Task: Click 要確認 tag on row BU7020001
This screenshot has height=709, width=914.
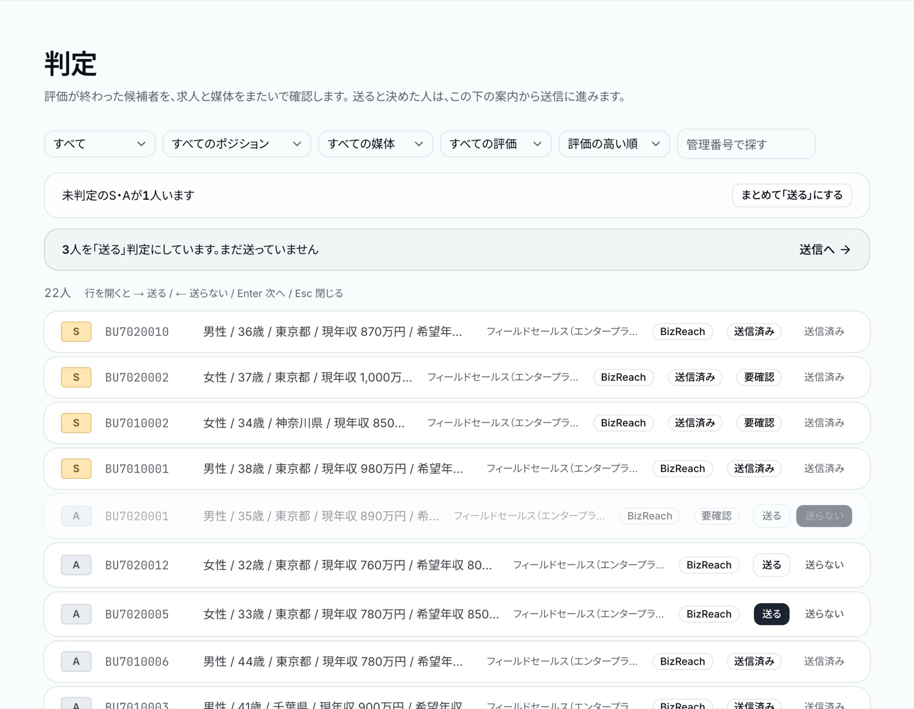Action: click(717, 516)
